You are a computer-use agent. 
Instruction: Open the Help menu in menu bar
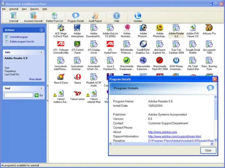[x=45, y=9]
